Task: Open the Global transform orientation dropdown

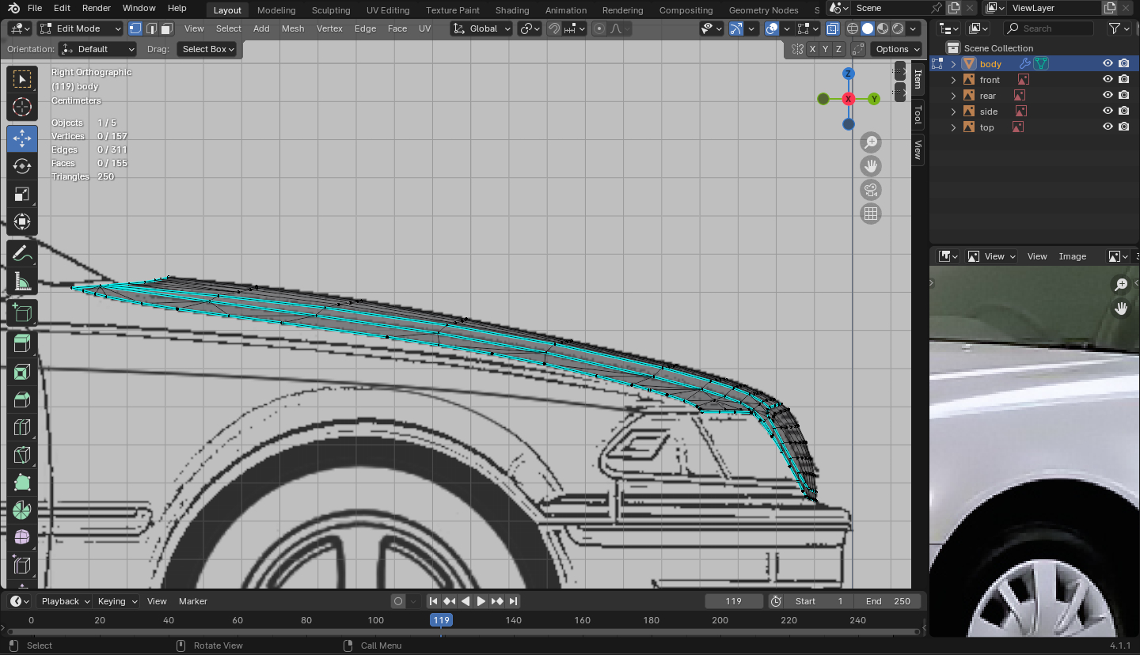Action: tap(481, 28)
